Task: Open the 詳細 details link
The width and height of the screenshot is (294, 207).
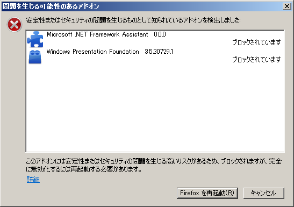Action: coord(33,180)
